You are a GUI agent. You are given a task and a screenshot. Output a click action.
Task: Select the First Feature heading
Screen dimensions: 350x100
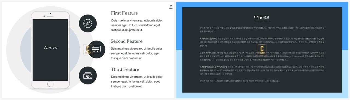(x=124, y=13)
